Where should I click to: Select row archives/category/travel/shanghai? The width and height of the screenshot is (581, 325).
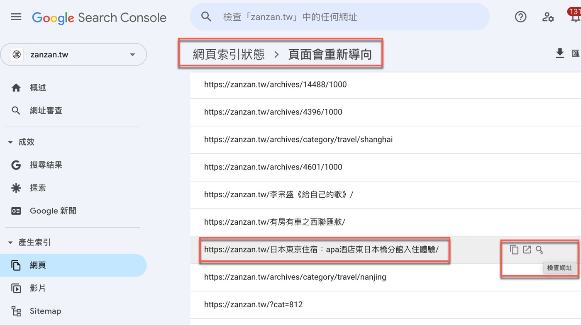pos(386,140)
